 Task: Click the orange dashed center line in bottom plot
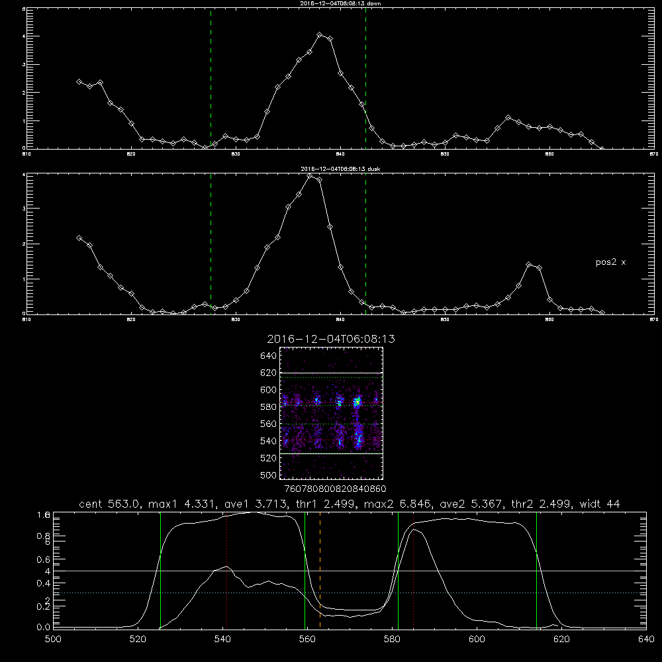[x=320, y=570]
